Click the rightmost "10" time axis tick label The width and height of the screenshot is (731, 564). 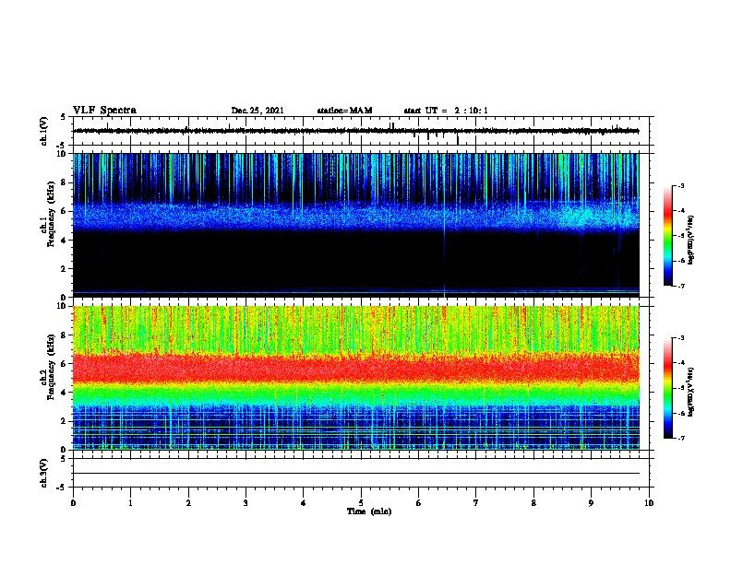click(x=649, y=503)
